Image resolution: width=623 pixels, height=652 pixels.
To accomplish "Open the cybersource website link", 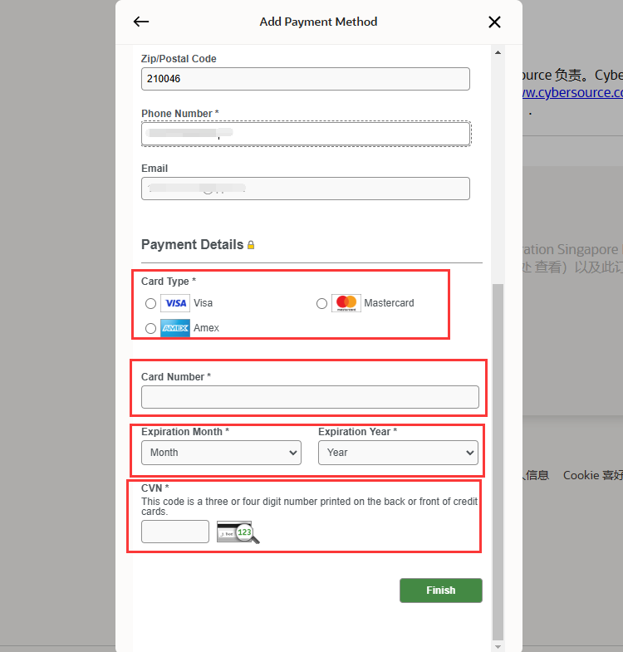I will [571, 92].
